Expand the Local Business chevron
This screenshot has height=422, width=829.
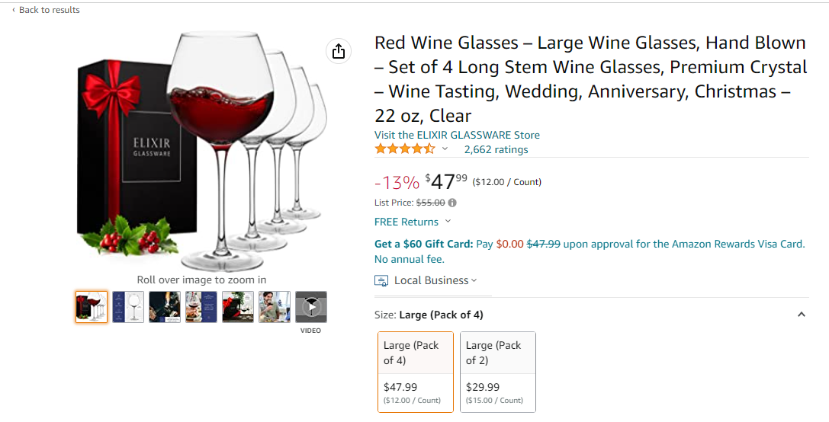coord(474,280)
